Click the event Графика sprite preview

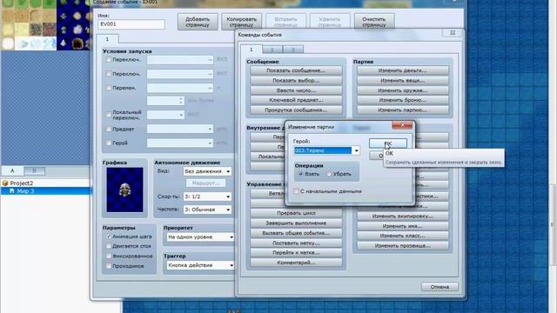coord(124,190)
